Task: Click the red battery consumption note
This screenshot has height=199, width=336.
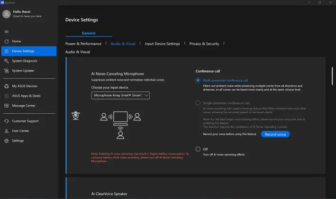Action: tap(140, 157)
